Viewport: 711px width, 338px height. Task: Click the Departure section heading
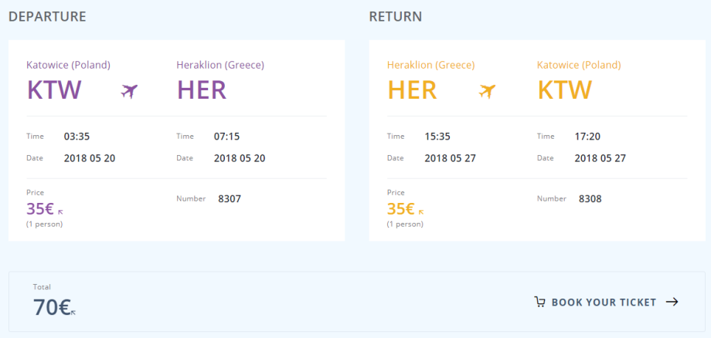tap(47, 17)
